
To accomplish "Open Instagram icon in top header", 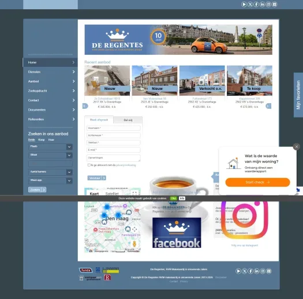I will (x=268, y=4).
